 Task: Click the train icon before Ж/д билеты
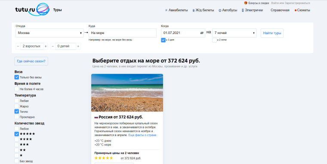point(194,10)
